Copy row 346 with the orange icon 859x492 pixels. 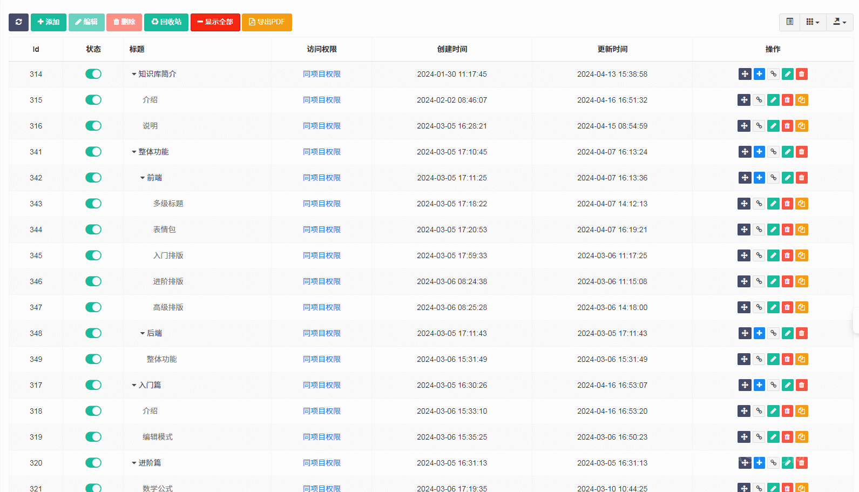[802, 281]
